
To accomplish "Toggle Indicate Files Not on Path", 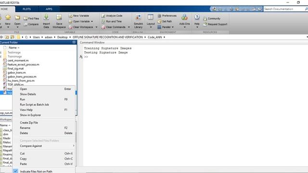I will [36, 172].
